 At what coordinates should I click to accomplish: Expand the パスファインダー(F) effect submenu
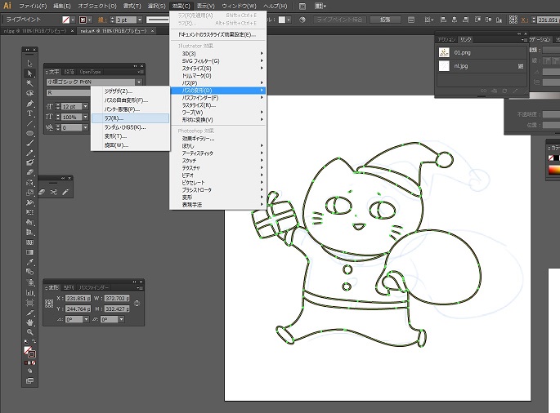[217, 98]
